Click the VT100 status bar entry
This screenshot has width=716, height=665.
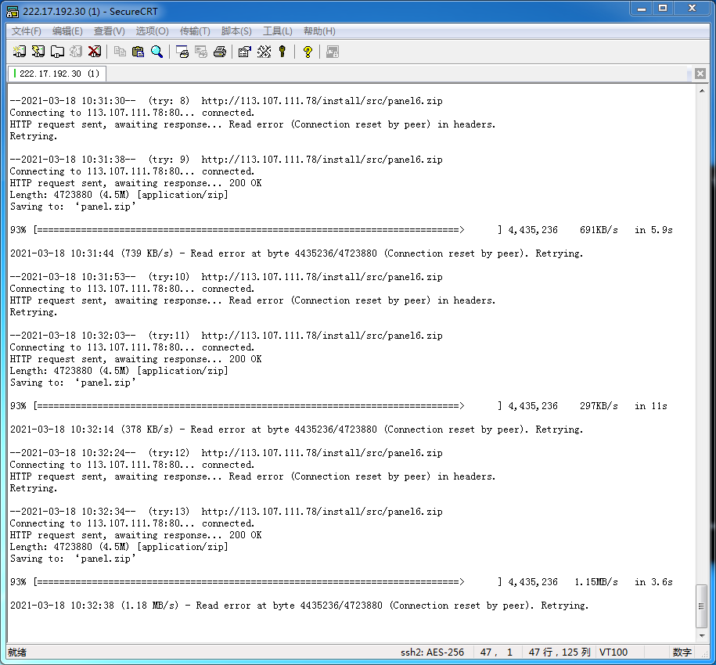click(x=613, y=652)
